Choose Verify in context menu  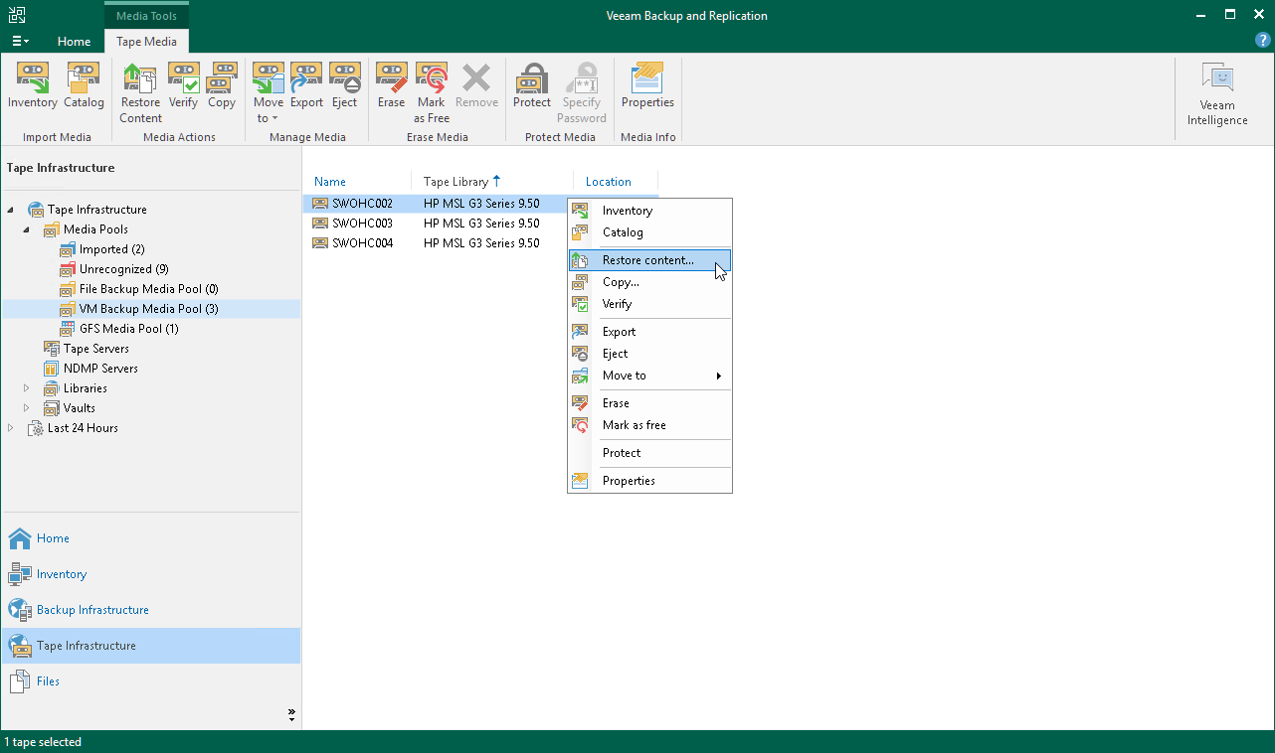[650, 304]
